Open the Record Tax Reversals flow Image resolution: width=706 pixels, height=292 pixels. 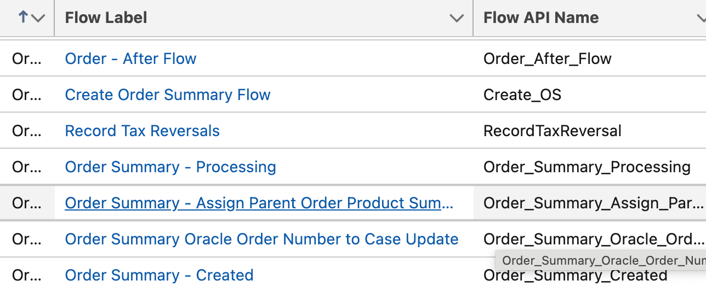coord(142,131)
